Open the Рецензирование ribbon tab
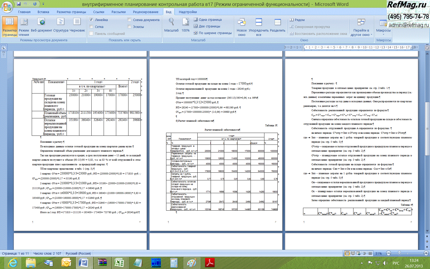430x269 pixels. [145, 12]
